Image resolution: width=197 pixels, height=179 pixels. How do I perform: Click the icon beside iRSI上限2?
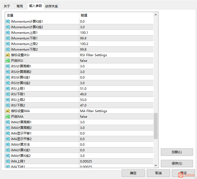tap(8, 100)
